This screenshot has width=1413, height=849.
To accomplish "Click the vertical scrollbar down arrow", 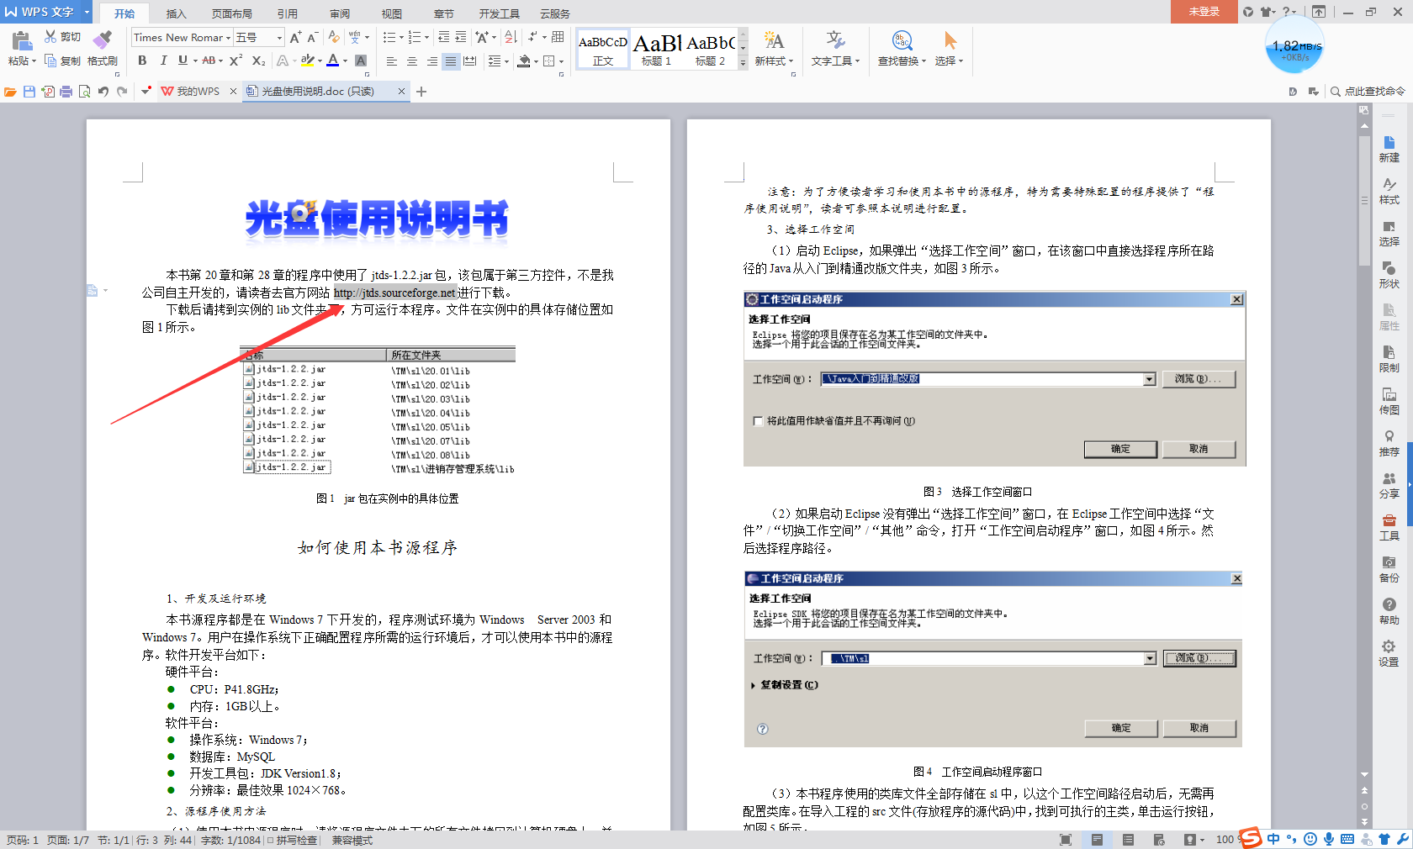I will 1364,775.
